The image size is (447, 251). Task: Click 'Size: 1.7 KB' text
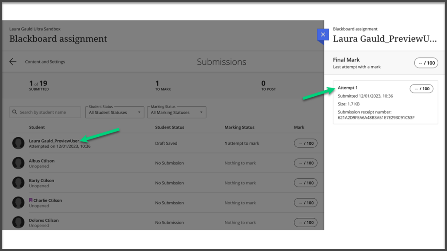[x=349, y=104]
